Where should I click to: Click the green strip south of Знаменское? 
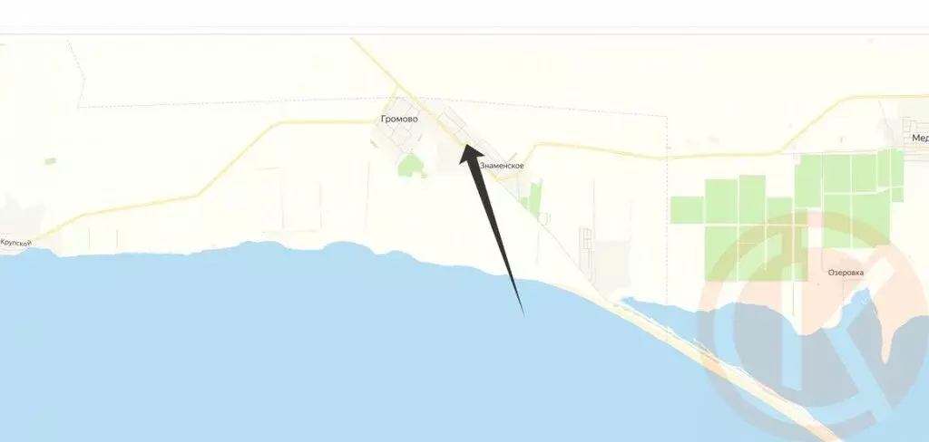pyautogui.click(x=534, y=199)
